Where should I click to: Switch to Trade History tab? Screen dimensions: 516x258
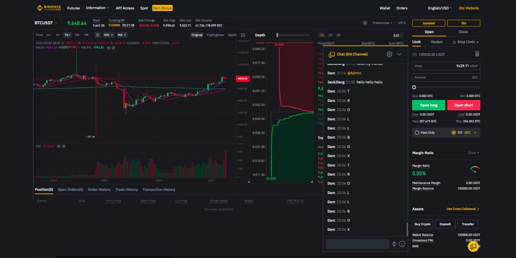(126, 190)
